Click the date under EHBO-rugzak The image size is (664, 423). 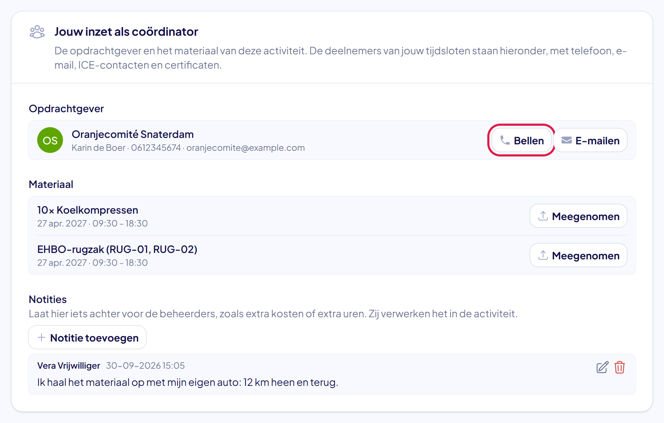(x=93, y=263)
